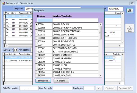This screenshot has height=93, width=137.
Task: Click the Rechazos y/o Devoluciones window icon
Action: pyautogui.click(x=4, y=3)
